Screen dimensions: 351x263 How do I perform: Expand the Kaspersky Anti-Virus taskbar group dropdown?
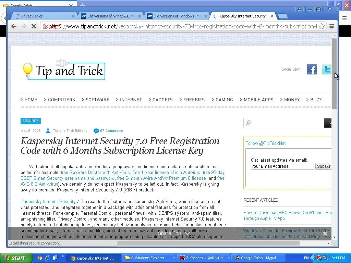click(229, 258)
